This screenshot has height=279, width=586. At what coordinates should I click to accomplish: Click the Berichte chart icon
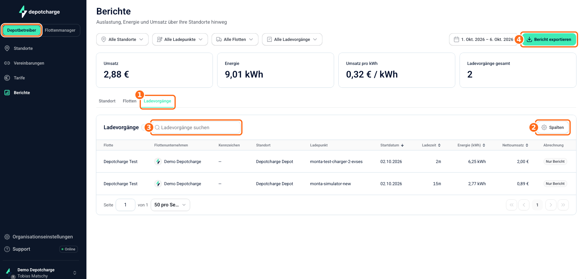point(7,93)
